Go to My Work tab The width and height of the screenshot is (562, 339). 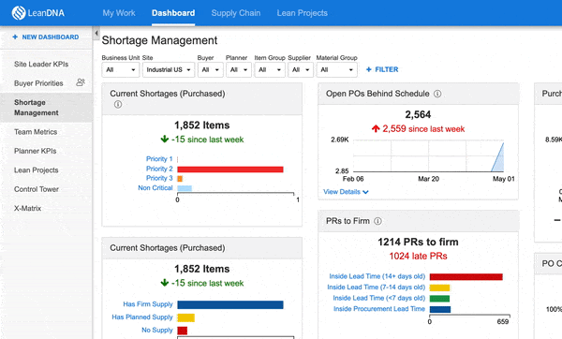[119, 13]
